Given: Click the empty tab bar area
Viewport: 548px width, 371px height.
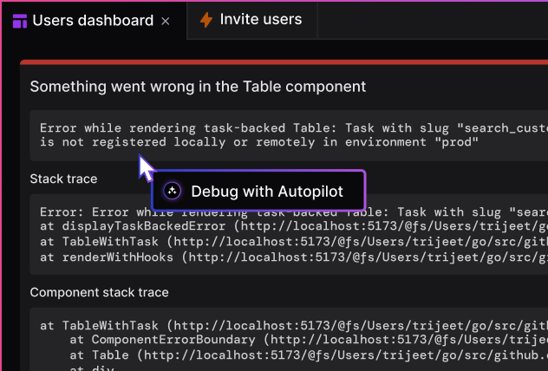Looking at the screenshot, I should coord(433,20).
